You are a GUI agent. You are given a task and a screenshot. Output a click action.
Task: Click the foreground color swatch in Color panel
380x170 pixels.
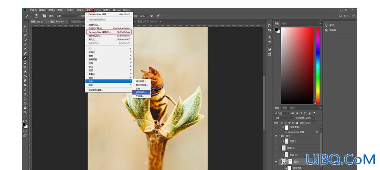pos(276,30)
